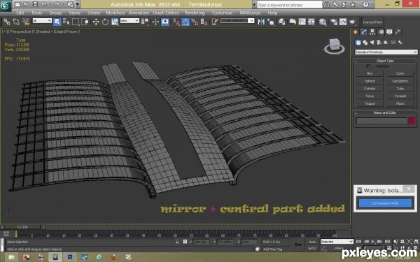
Task: Open the Rendered Frame Window
Action: click(343, 22)
